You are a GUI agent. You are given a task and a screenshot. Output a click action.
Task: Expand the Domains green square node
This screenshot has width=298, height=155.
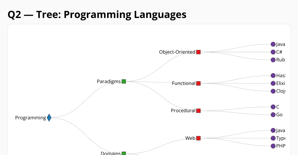click(124, 153)
